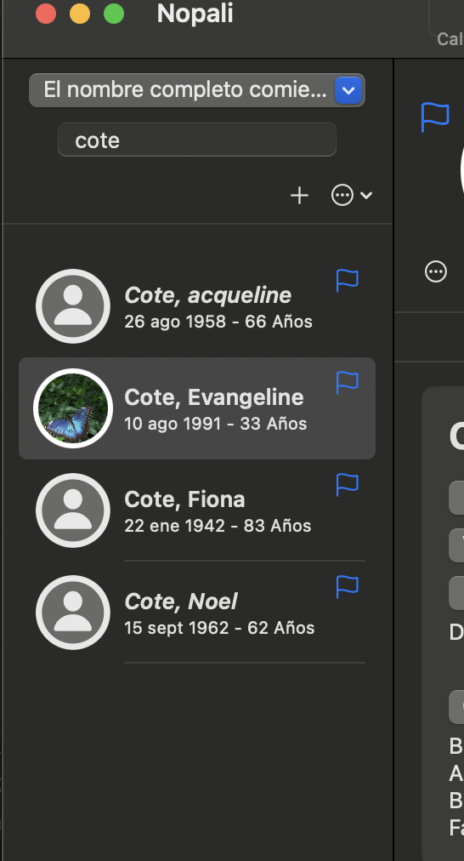Click the search field containing 'cote'
This screenshot has width=464, height=861.
[x=197, y=140]
